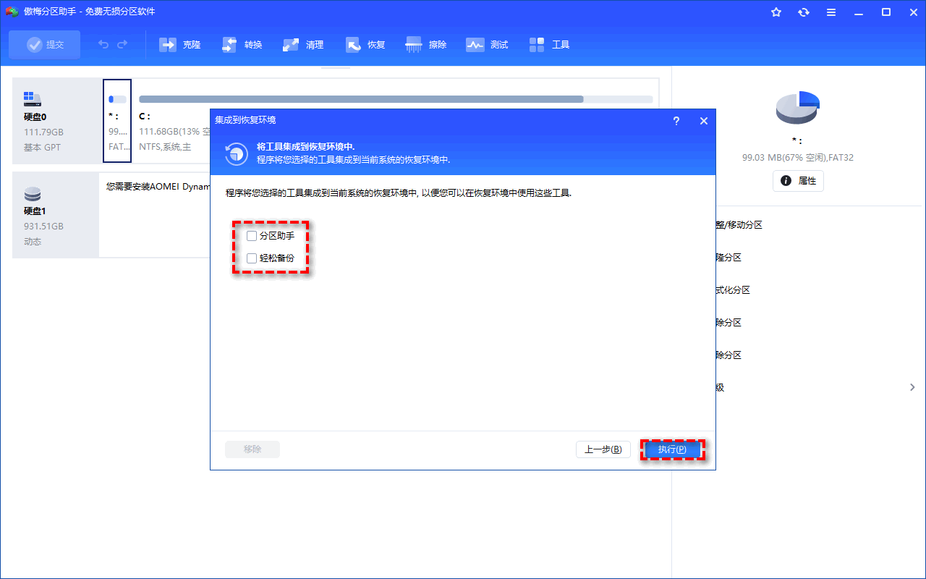This screenshot has height=579, width=926.
Task: Go back with 上一步(B) button
Action: [x=603, y=449]
